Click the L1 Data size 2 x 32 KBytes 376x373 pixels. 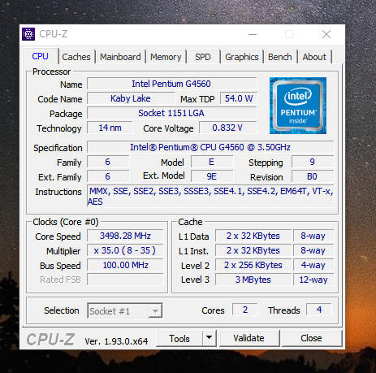coord(253,236)
